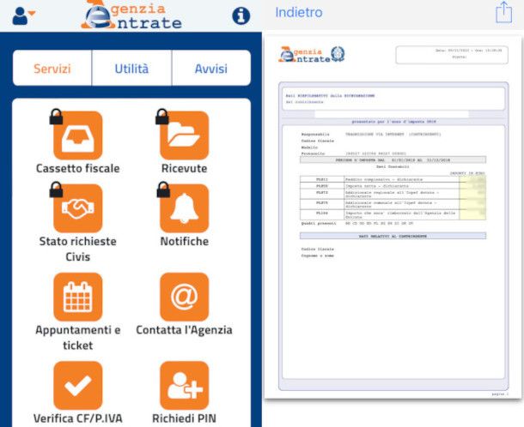Tap the Stato richieste Civis label
This screenshot has height=427, width=524.
pyautogui.click(x=78, y=249)
